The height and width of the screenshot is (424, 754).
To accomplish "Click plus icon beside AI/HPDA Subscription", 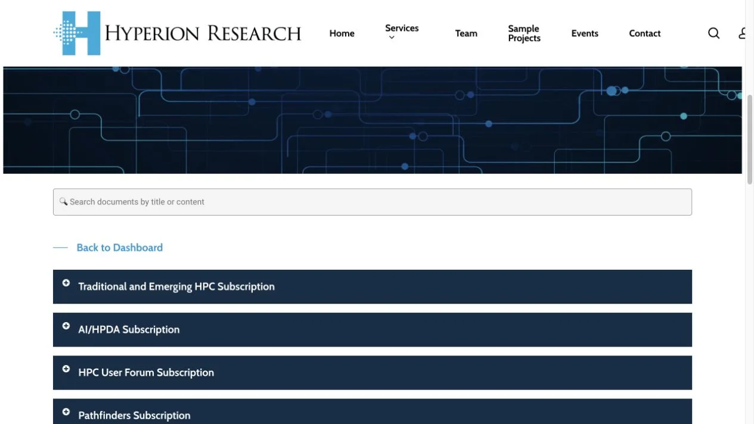I will [x=66, y=326].
